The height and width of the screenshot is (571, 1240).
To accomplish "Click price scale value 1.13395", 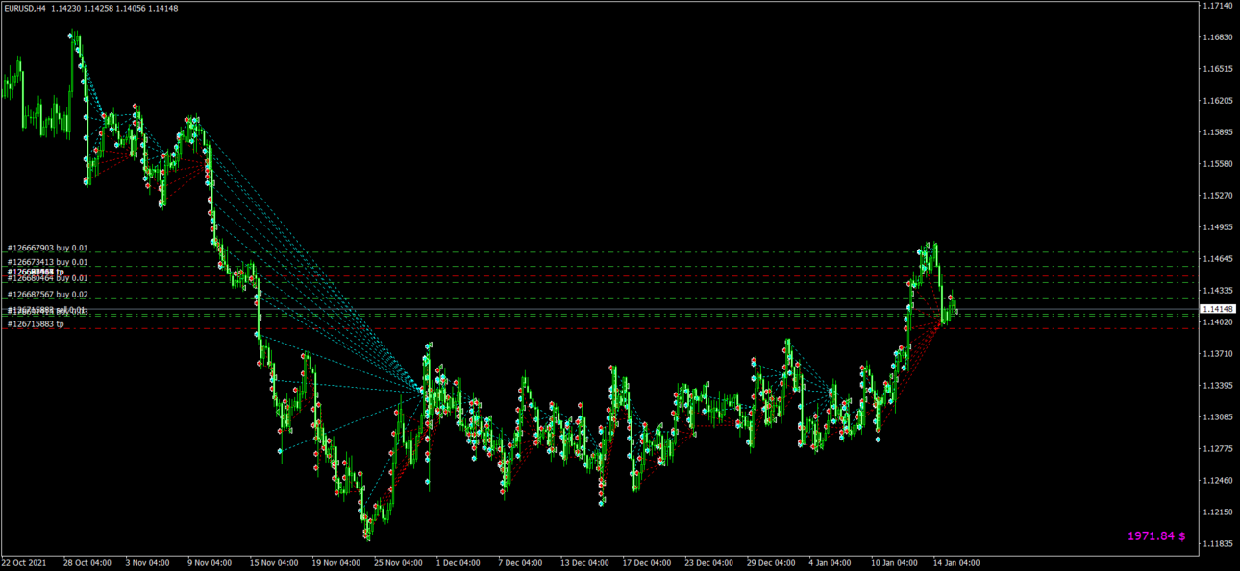I will coord(1217,386).
